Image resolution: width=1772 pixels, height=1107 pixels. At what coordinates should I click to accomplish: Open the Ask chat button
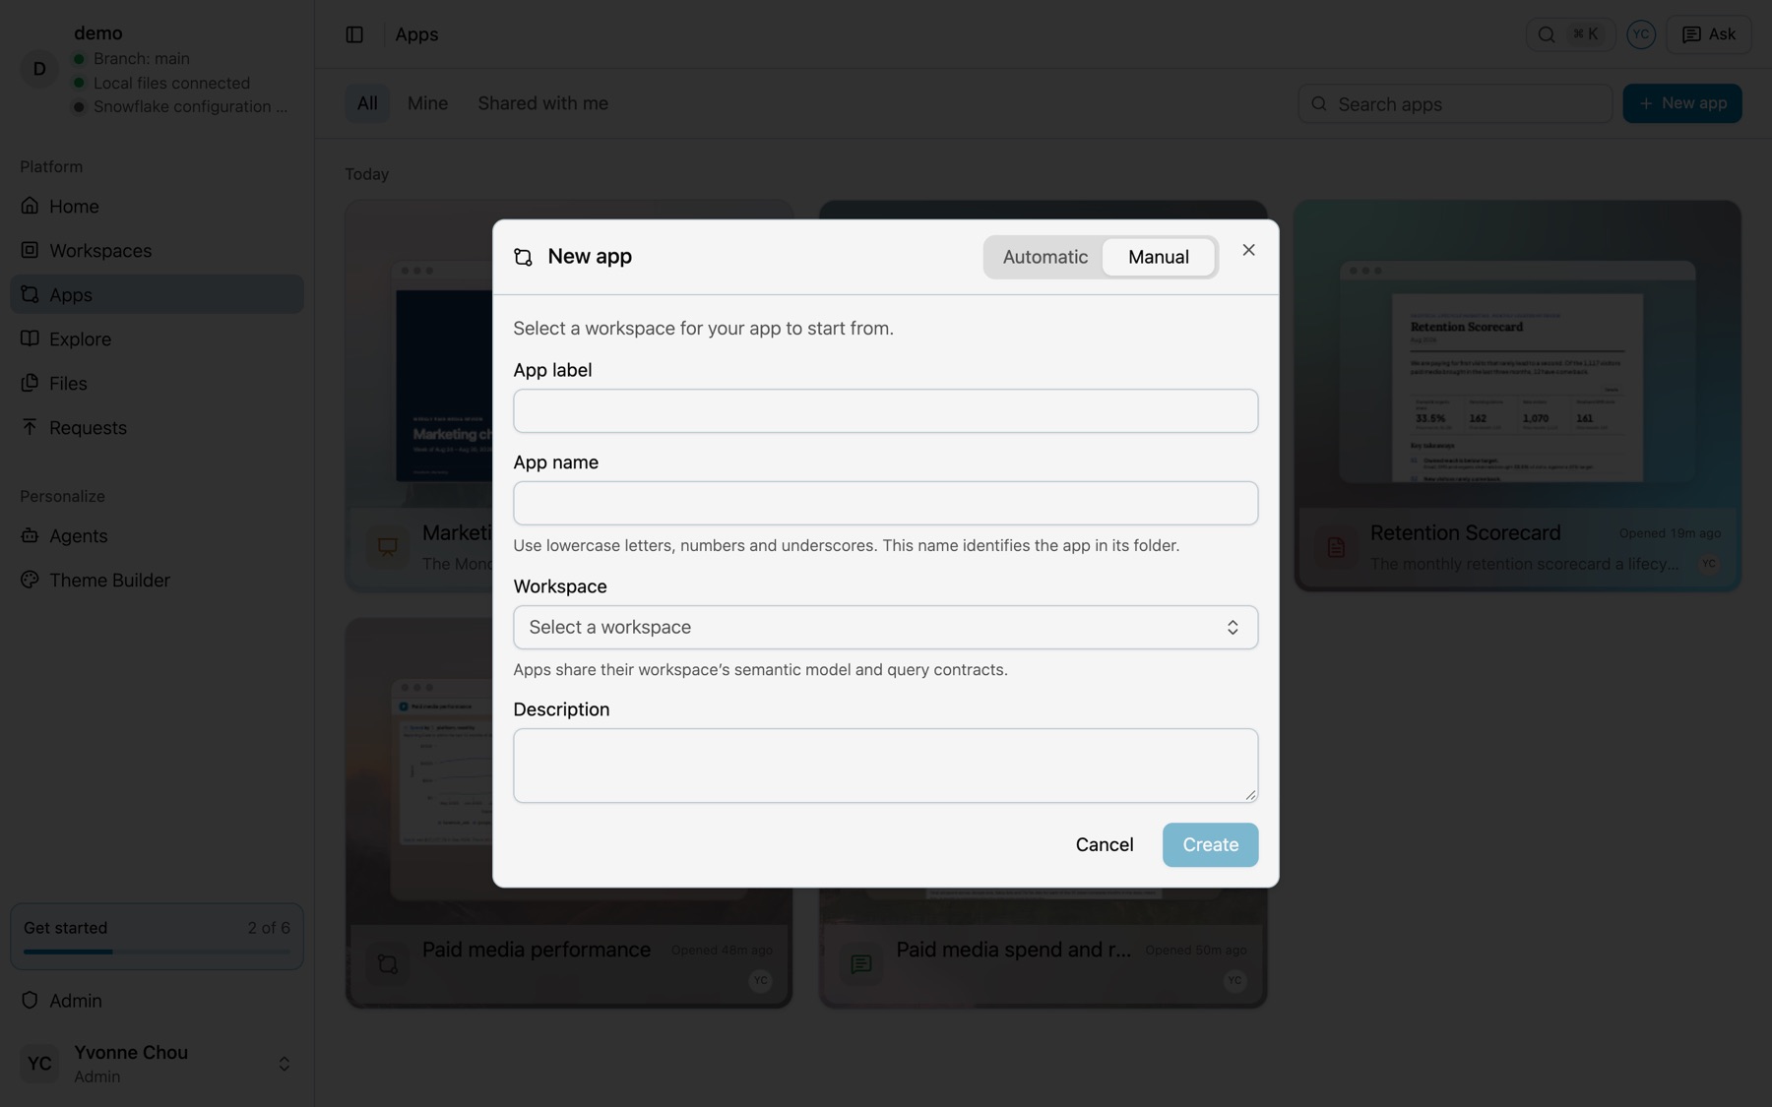click(1709, 34)
